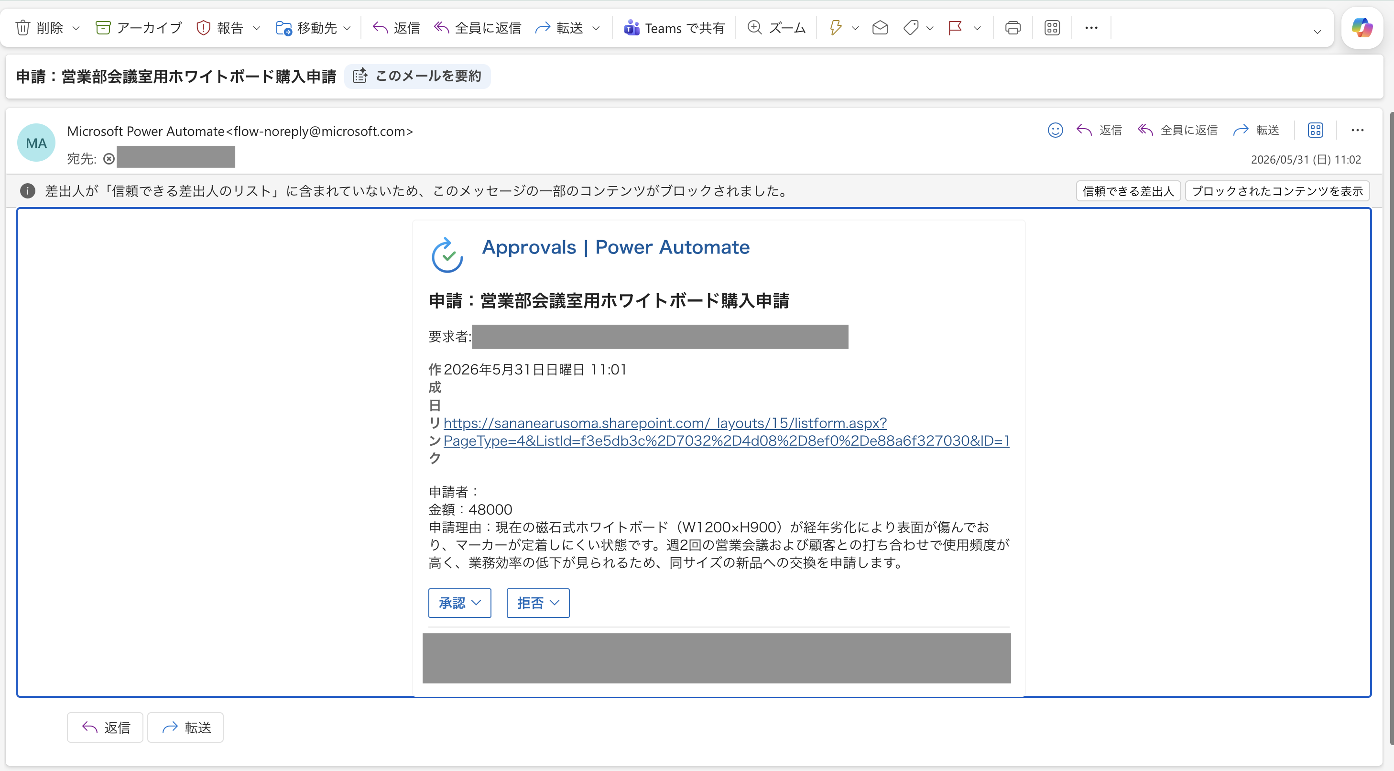
Task: Click the Categorize tag icon
Action: (x=911, y=28)
